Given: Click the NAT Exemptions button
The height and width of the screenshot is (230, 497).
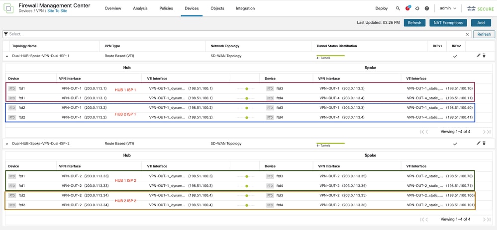Looking at the screenshot, I should pos(448,23).
